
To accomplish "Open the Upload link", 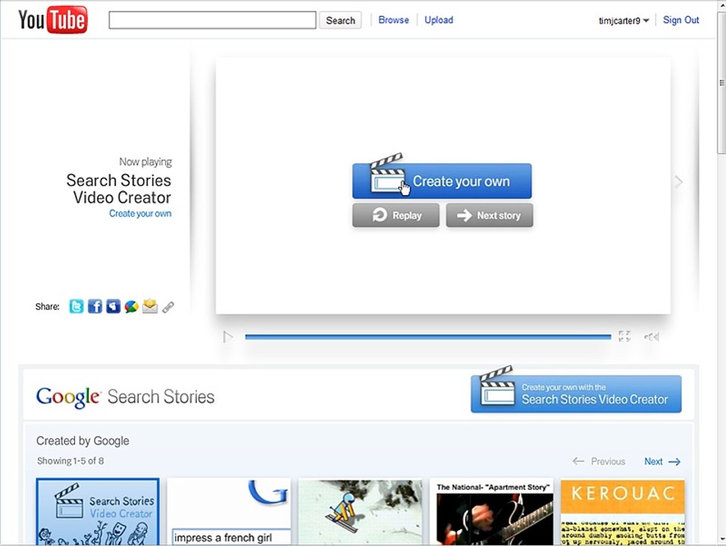I will (x=439, y=20).
